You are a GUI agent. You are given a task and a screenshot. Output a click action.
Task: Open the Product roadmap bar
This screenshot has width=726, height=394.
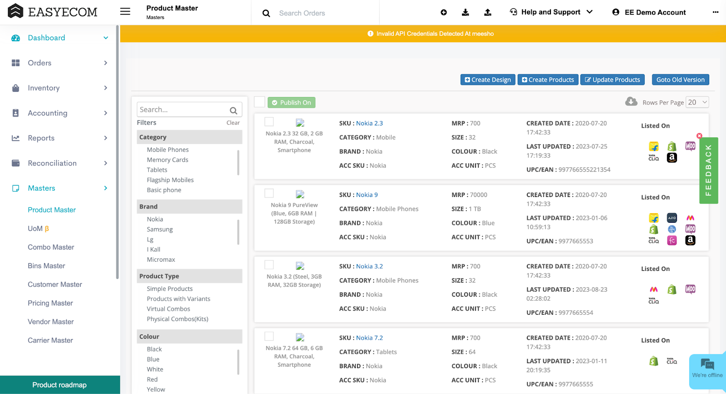pos(60,385)
